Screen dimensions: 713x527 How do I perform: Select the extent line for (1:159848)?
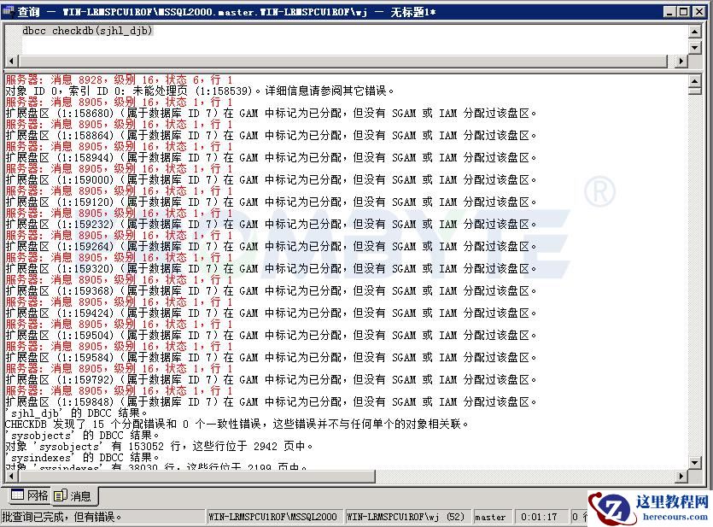271,402
